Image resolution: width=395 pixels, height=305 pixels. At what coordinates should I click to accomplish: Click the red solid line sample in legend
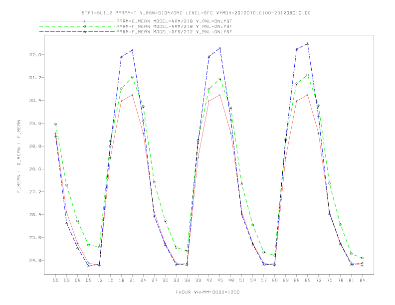tap(77, 21)
